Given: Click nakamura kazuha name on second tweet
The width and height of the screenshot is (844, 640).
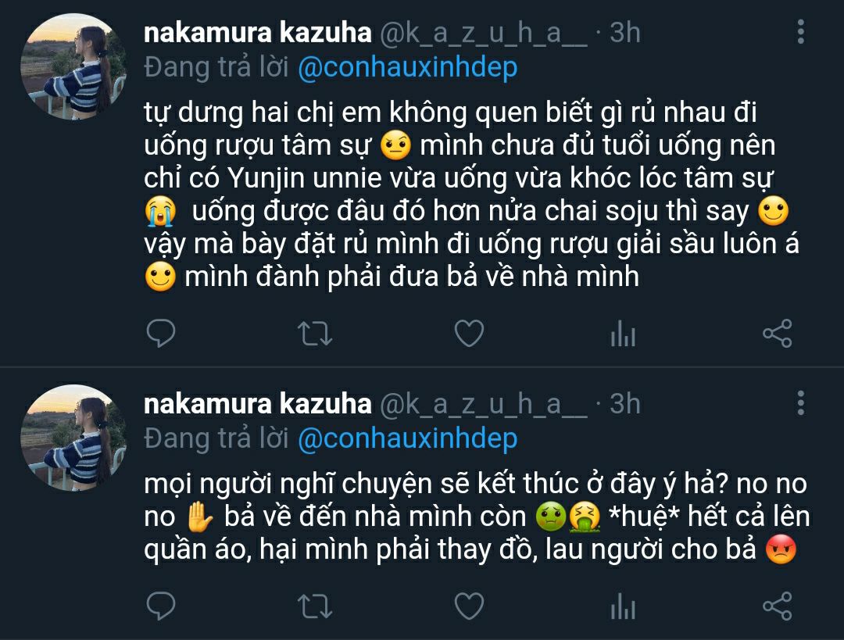Looking at the screenshot, I should coord(258,403).
